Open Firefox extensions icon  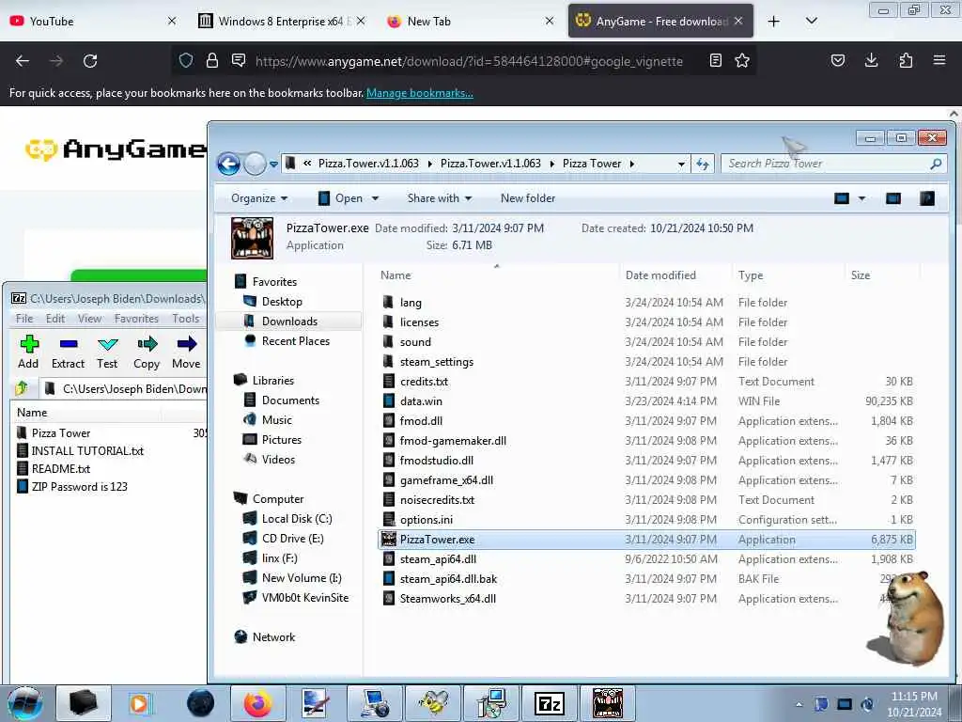click(906, 60)
